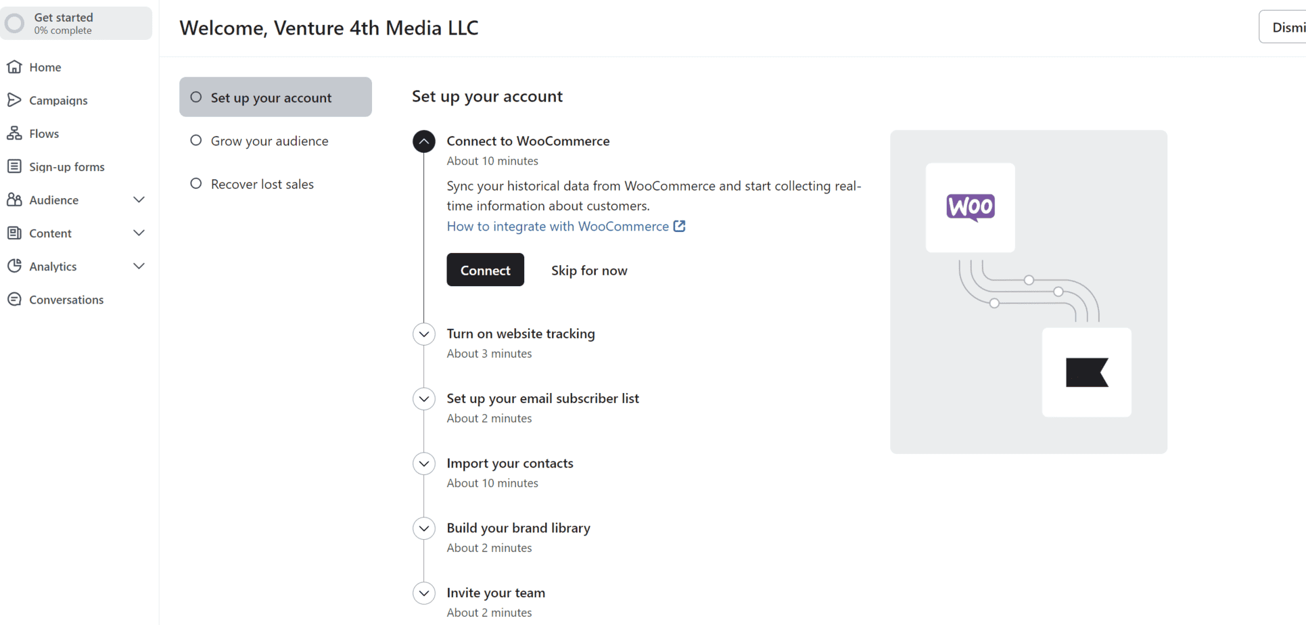Click the WooCommerce logo in the illustration

[970, 207]
